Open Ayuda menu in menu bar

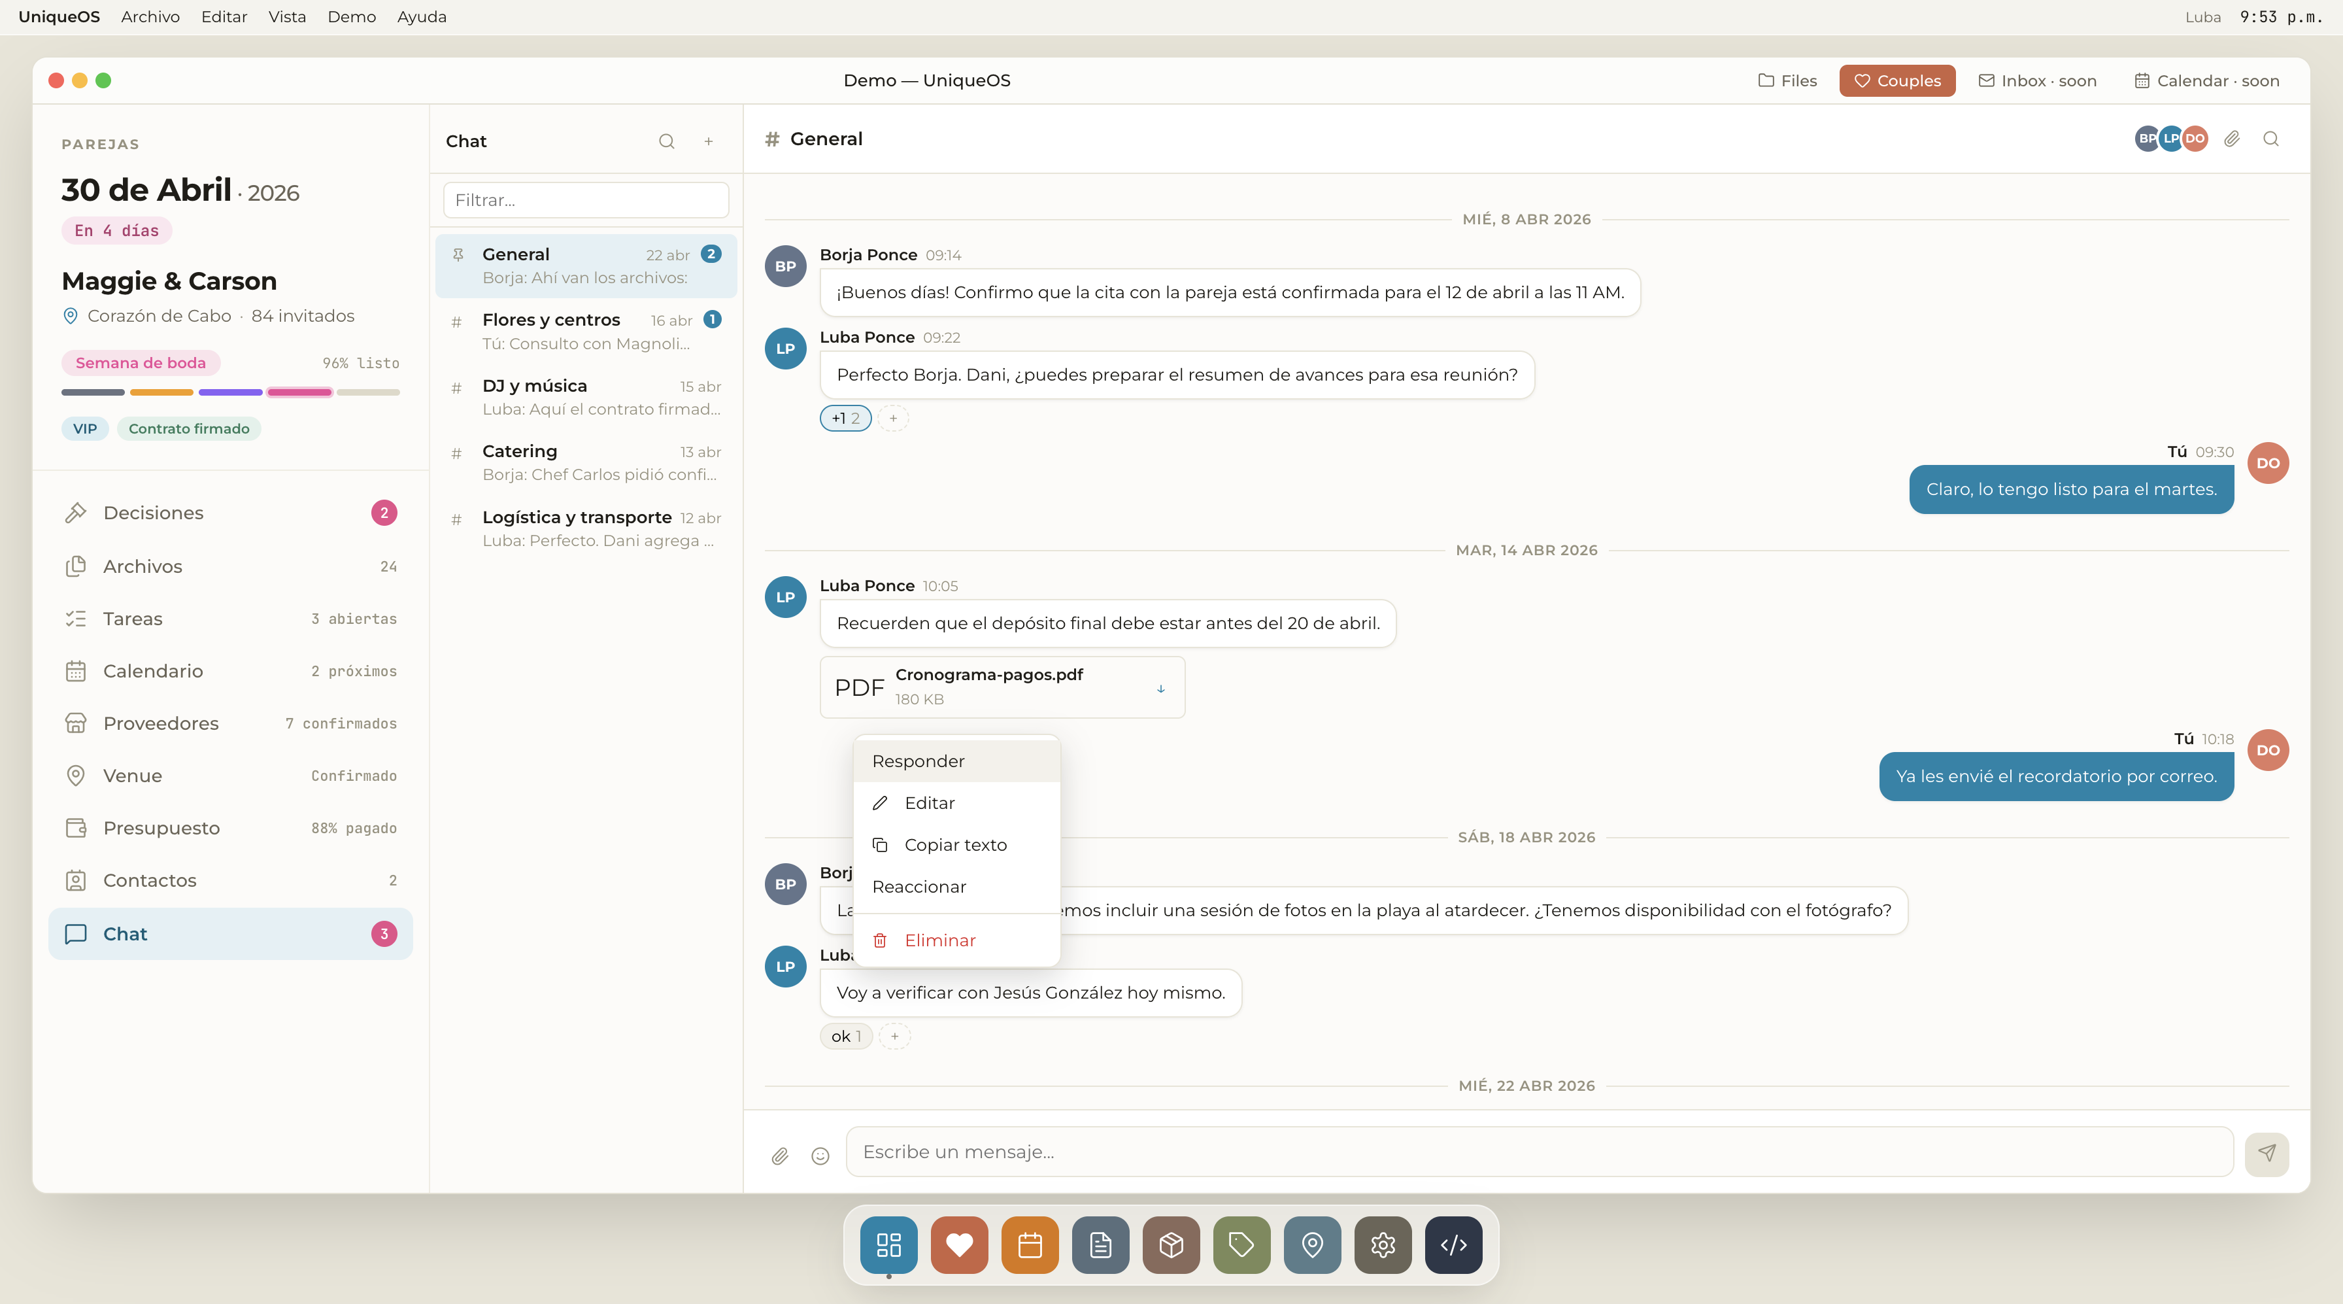pos(421,17)
